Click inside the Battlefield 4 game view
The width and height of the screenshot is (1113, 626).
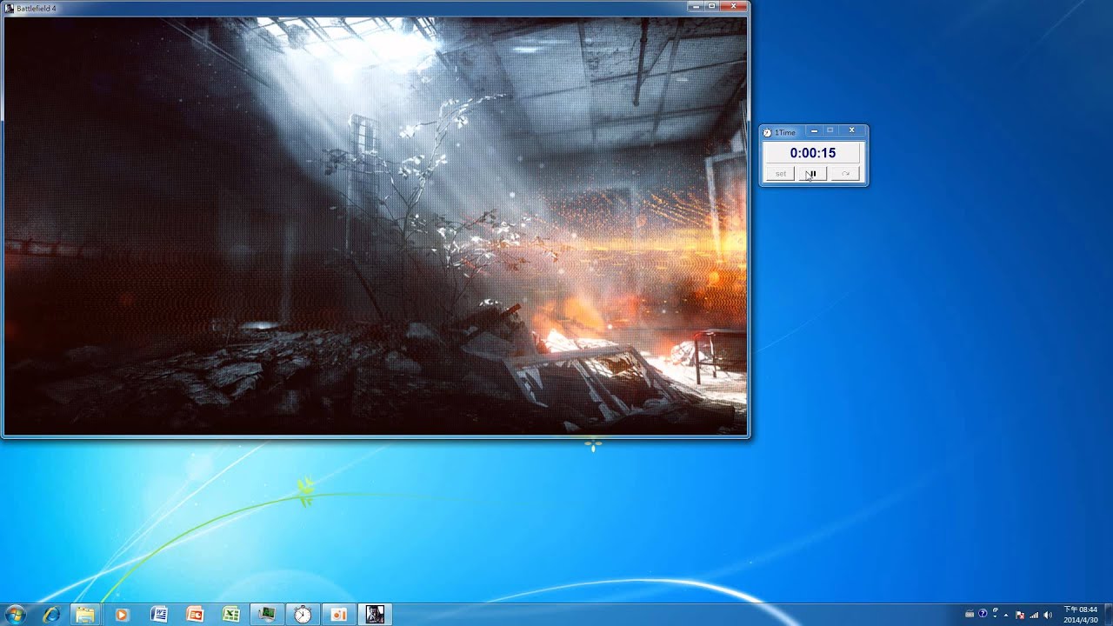tap(375, 225)
